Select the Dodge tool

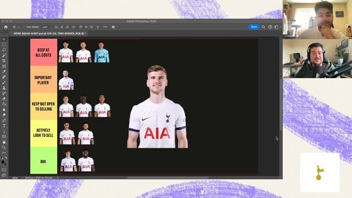[4, 115]
